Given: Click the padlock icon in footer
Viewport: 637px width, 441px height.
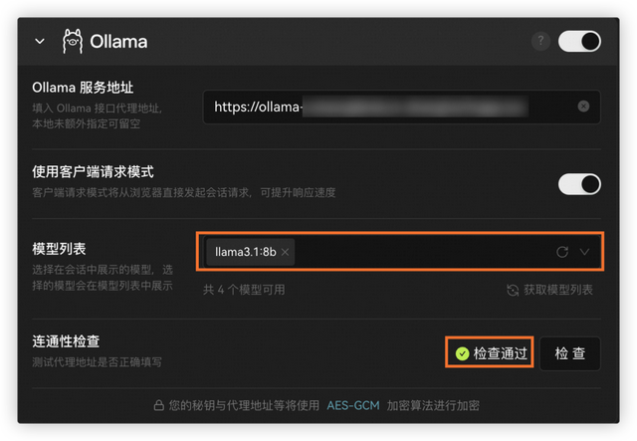Looking at the screenshot, I should tap(159, 405).
